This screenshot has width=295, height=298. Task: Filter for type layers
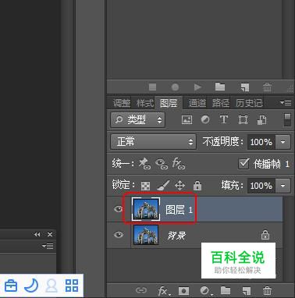click(x=224, y=119)
